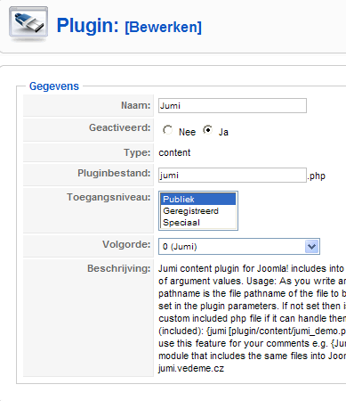Click description line starting 'use this feature'
Viewport: 346px width, 401px height.
pos(252,343)
